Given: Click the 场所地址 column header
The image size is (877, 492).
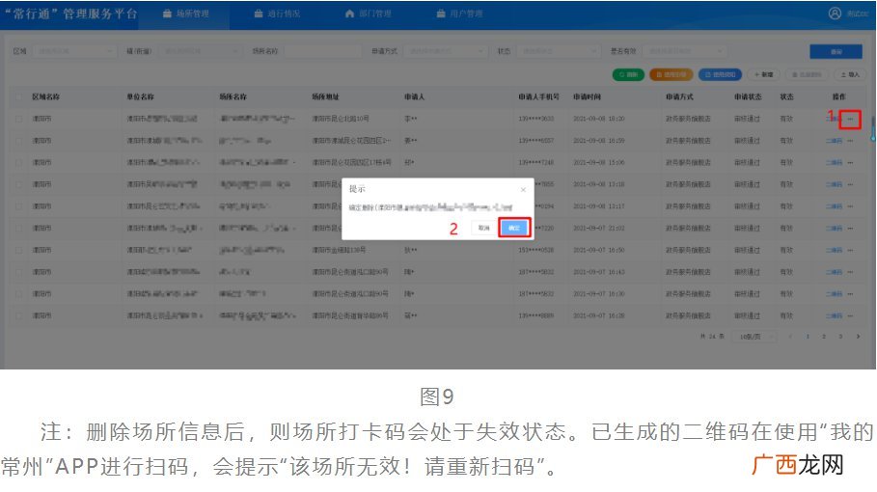Looking at the screenshot, I should [325, 97].
